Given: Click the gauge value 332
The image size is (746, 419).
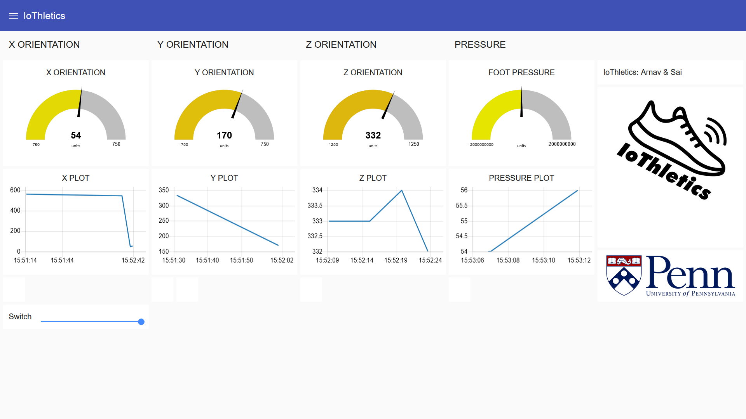Looking at the screenshot, I should click(373, 135).
